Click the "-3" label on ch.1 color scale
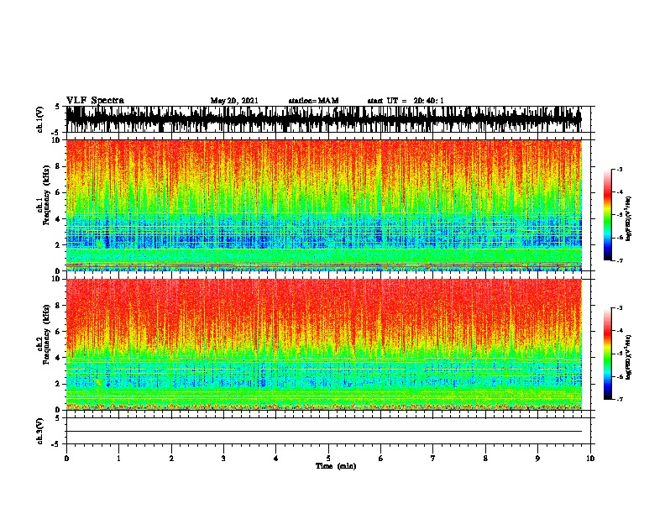The height and width of the screenshot is (514, 665). click(x=620, y=170)
